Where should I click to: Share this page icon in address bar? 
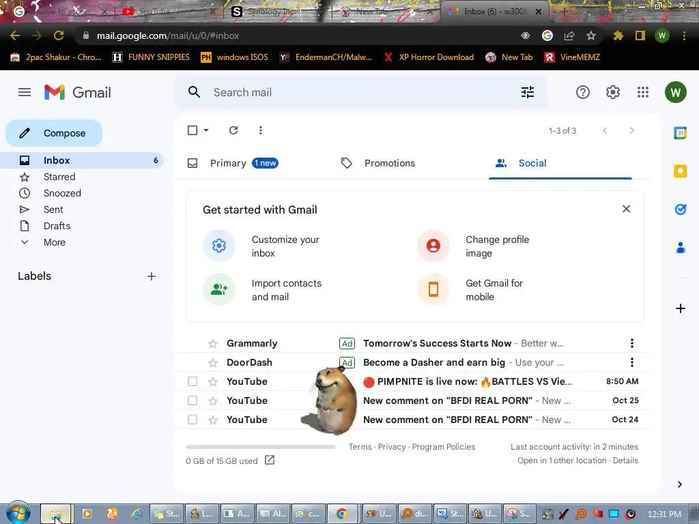coord(569,35)
